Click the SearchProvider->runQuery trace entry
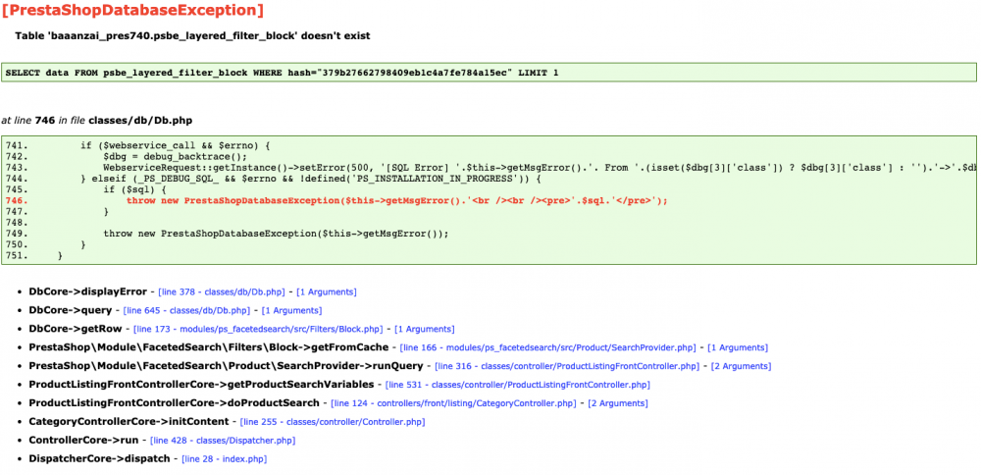The width and height of the screenshot is (981, 475). pos(226,366)
